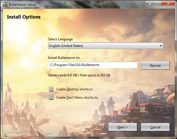Click the 'Select Language' label
This screenshot has height=139, width=177.
(60, 39)
